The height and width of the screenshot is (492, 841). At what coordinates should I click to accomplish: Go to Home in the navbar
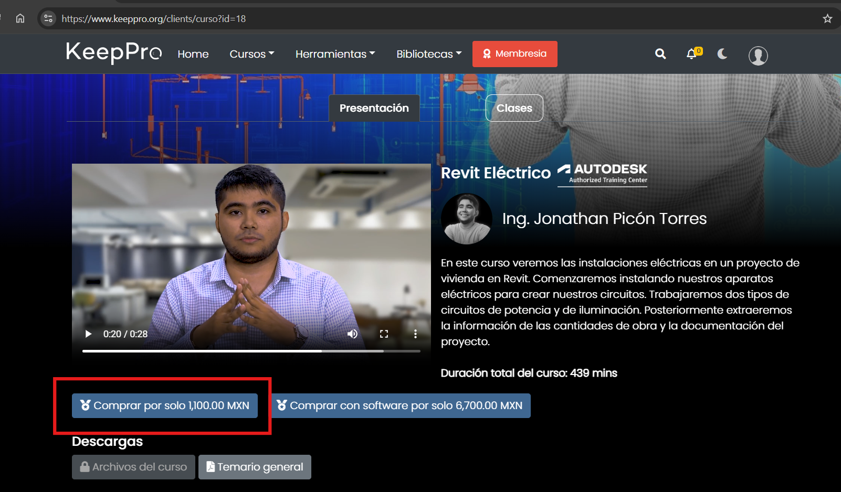(193, 54)
